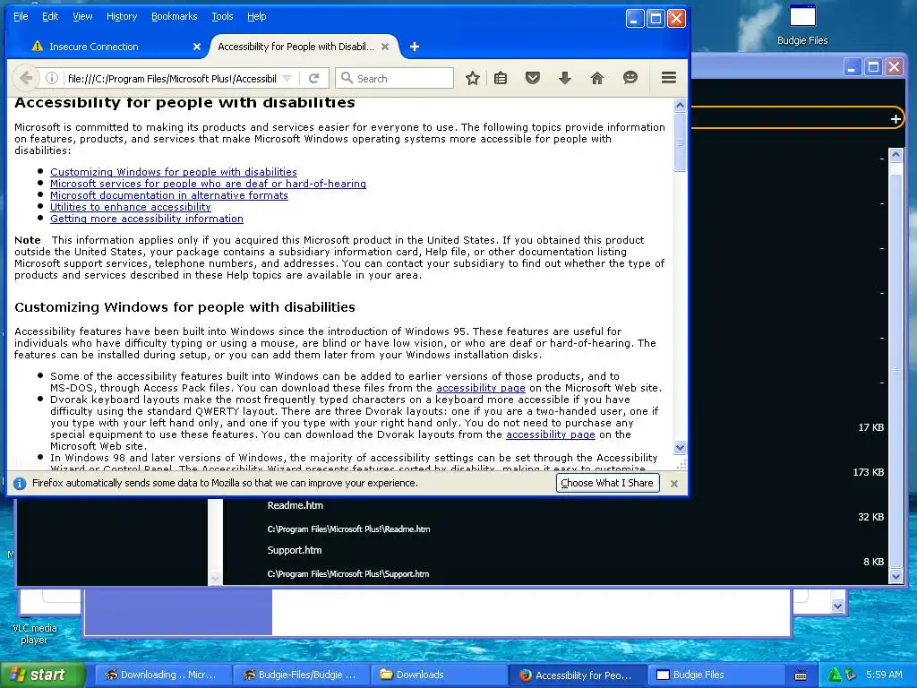Viewport: 917px width, 688px height.
Task: Click the Firefox page scrollbar down arrow
Action: click(x=680, y=448)
